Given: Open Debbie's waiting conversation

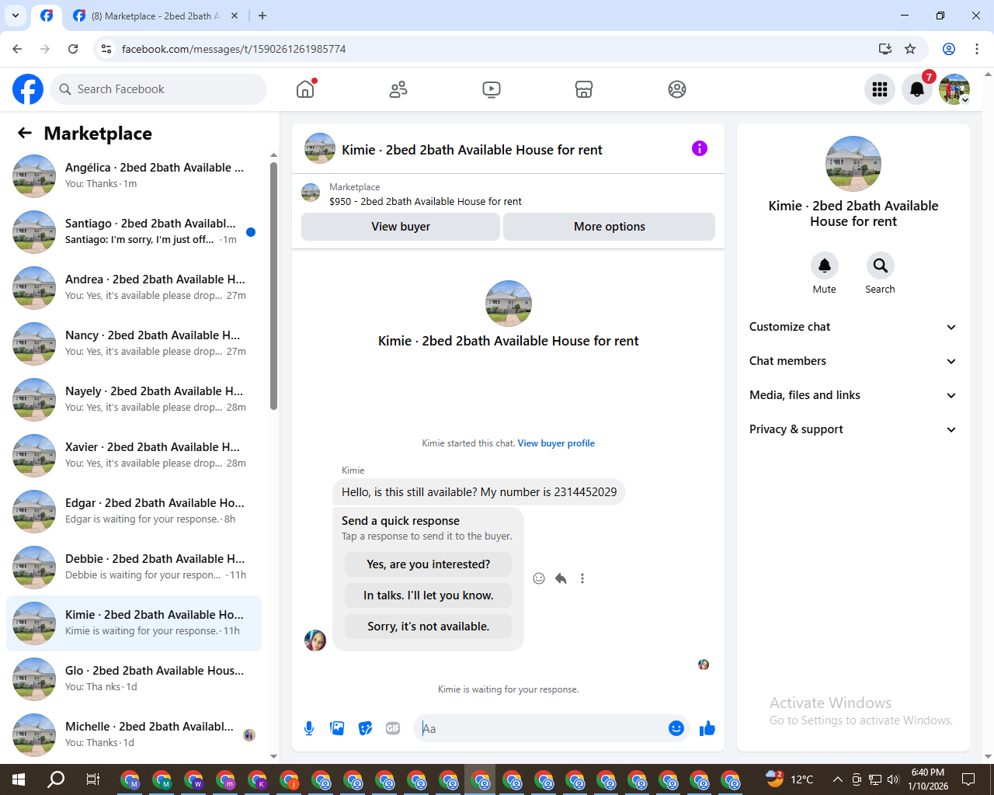Looking at the screenshot, I should pyautogui.click(x=134, y=568).
